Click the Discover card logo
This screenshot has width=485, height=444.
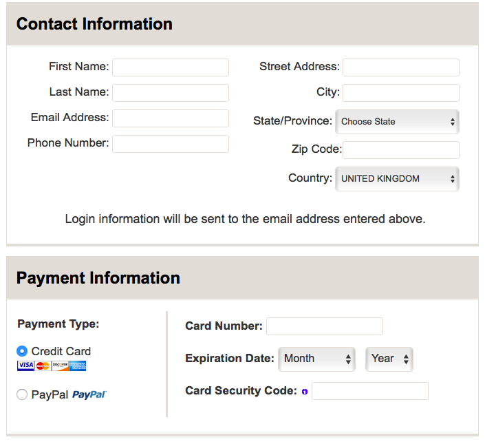pos(60,366)
